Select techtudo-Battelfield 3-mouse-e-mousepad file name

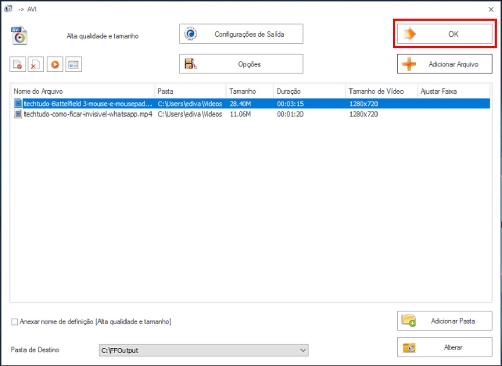88,104
